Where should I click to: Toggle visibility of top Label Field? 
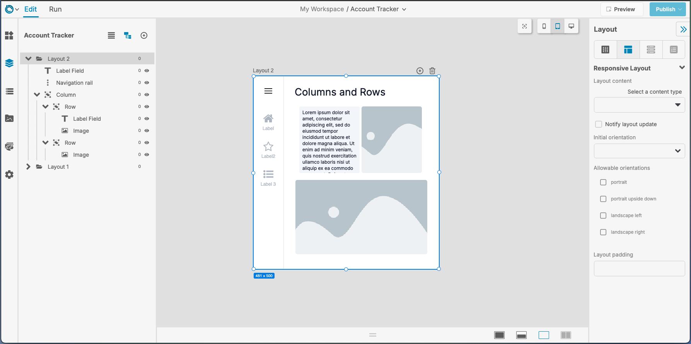tap(147, 71)
